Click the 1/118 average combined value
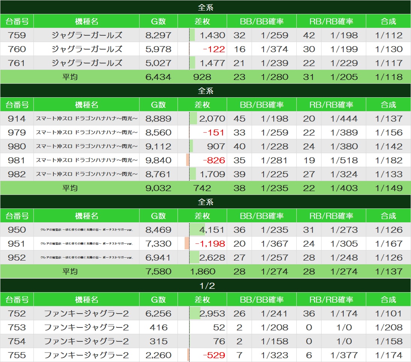This screenshot has height=362, width=411. pos(389,77)
